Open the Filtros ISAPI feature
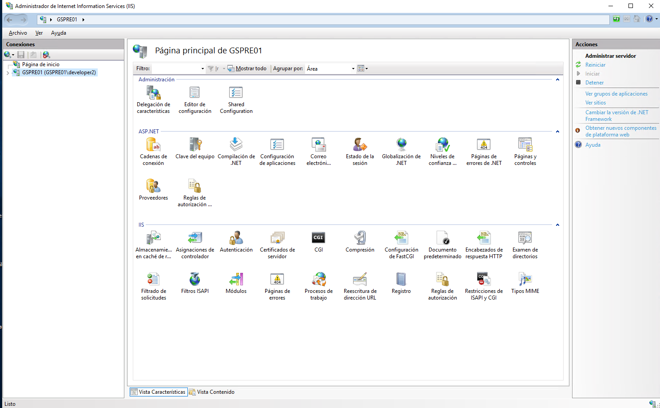660x408 pixels. point(195,280)
